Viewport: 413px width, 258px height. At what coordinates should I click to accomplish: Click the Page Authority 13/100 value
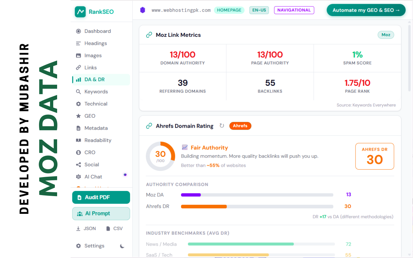coord(270,55)
